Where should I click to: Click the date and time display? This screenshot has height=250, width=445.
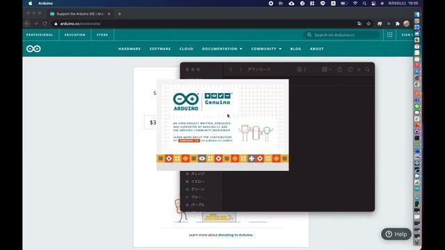[403, 3]
